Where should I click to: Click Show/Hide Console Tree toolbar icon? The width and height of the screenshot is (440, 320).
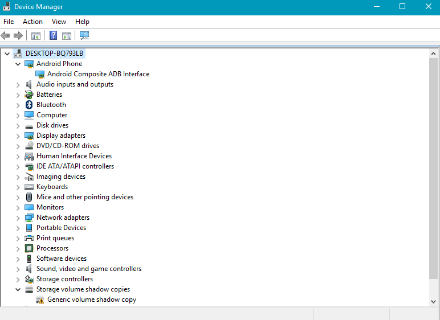[x=36, y=35]
